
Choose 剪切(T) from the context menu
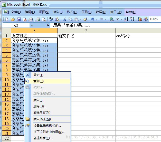[38, 75]
